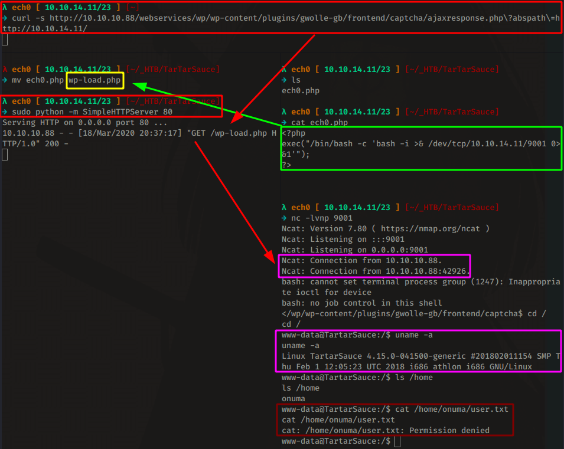This screenshot has height=449, width=564.
Task: Click 'Ncat: Listening on 0.0.0.0:9001'
Action: pos(355,250)
